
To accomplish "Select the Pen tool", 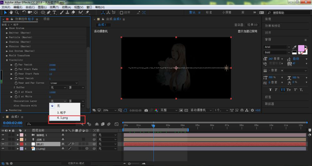I will (x=49, y=12).
